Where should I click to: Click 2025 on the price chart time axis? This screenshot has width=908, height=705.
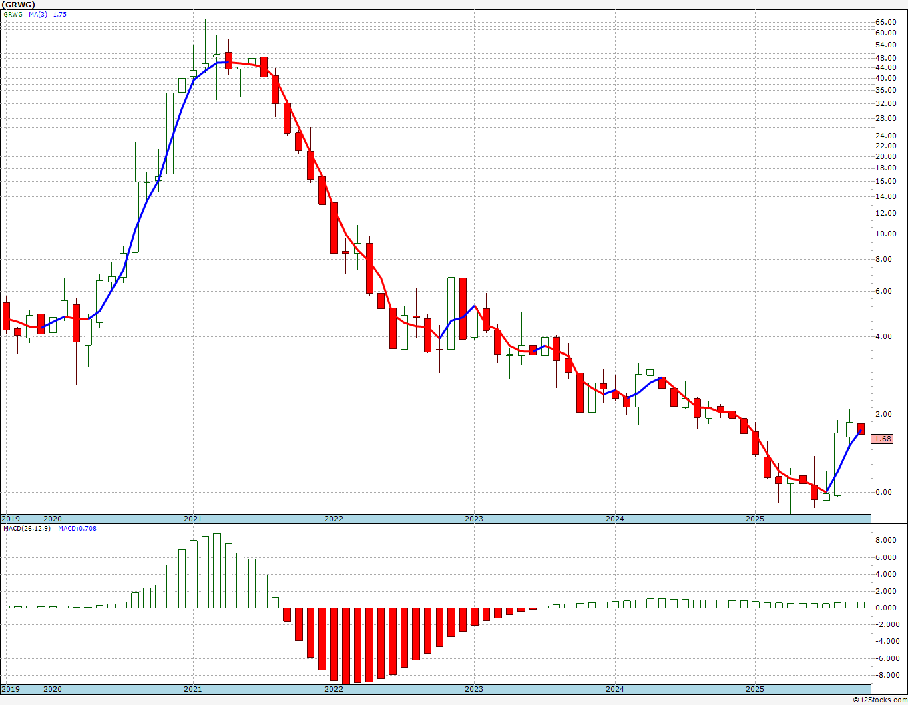click(x=755, y=519)
